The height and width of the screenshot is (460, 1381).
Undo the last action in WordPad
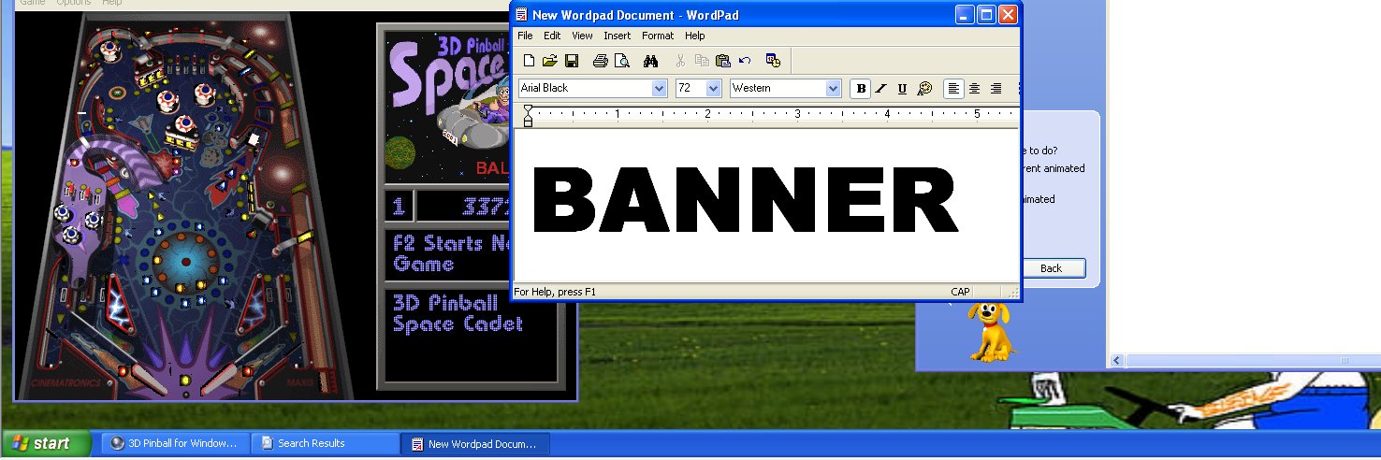745,61
